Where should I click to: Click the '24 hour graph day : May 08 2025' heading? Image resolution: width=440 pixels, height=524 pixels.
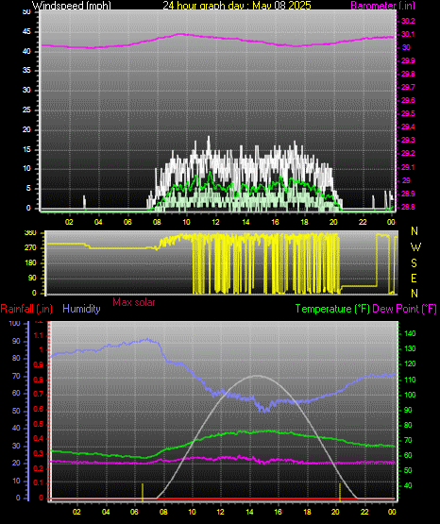(237, 6)
